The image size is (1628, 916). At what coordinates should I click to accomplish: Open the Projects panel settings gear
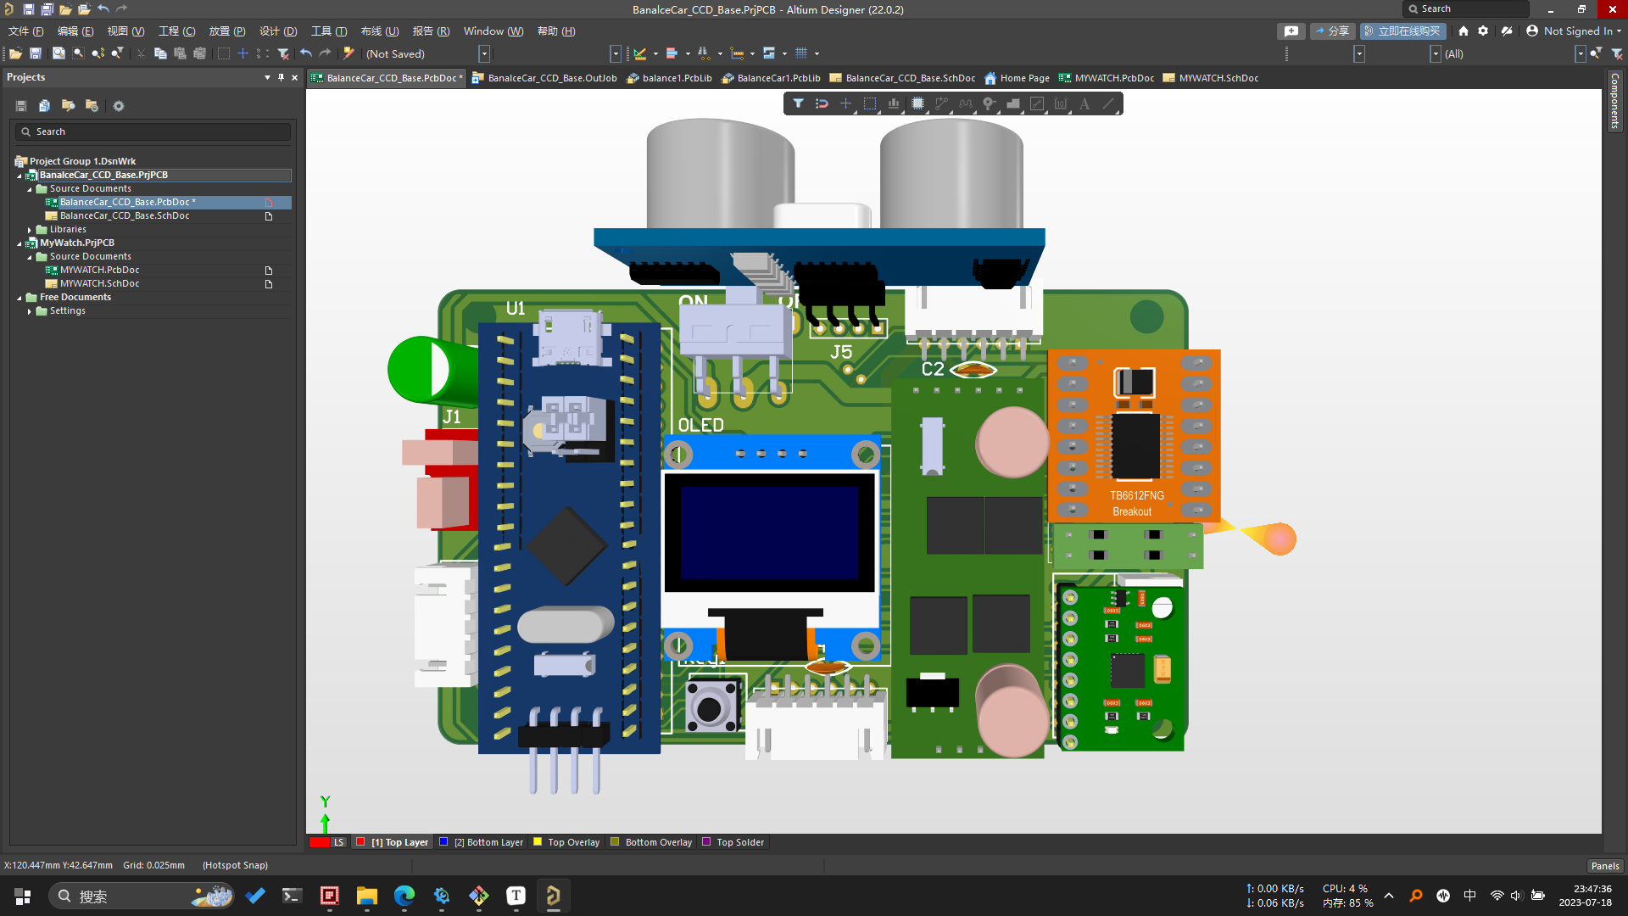[119, 106]
